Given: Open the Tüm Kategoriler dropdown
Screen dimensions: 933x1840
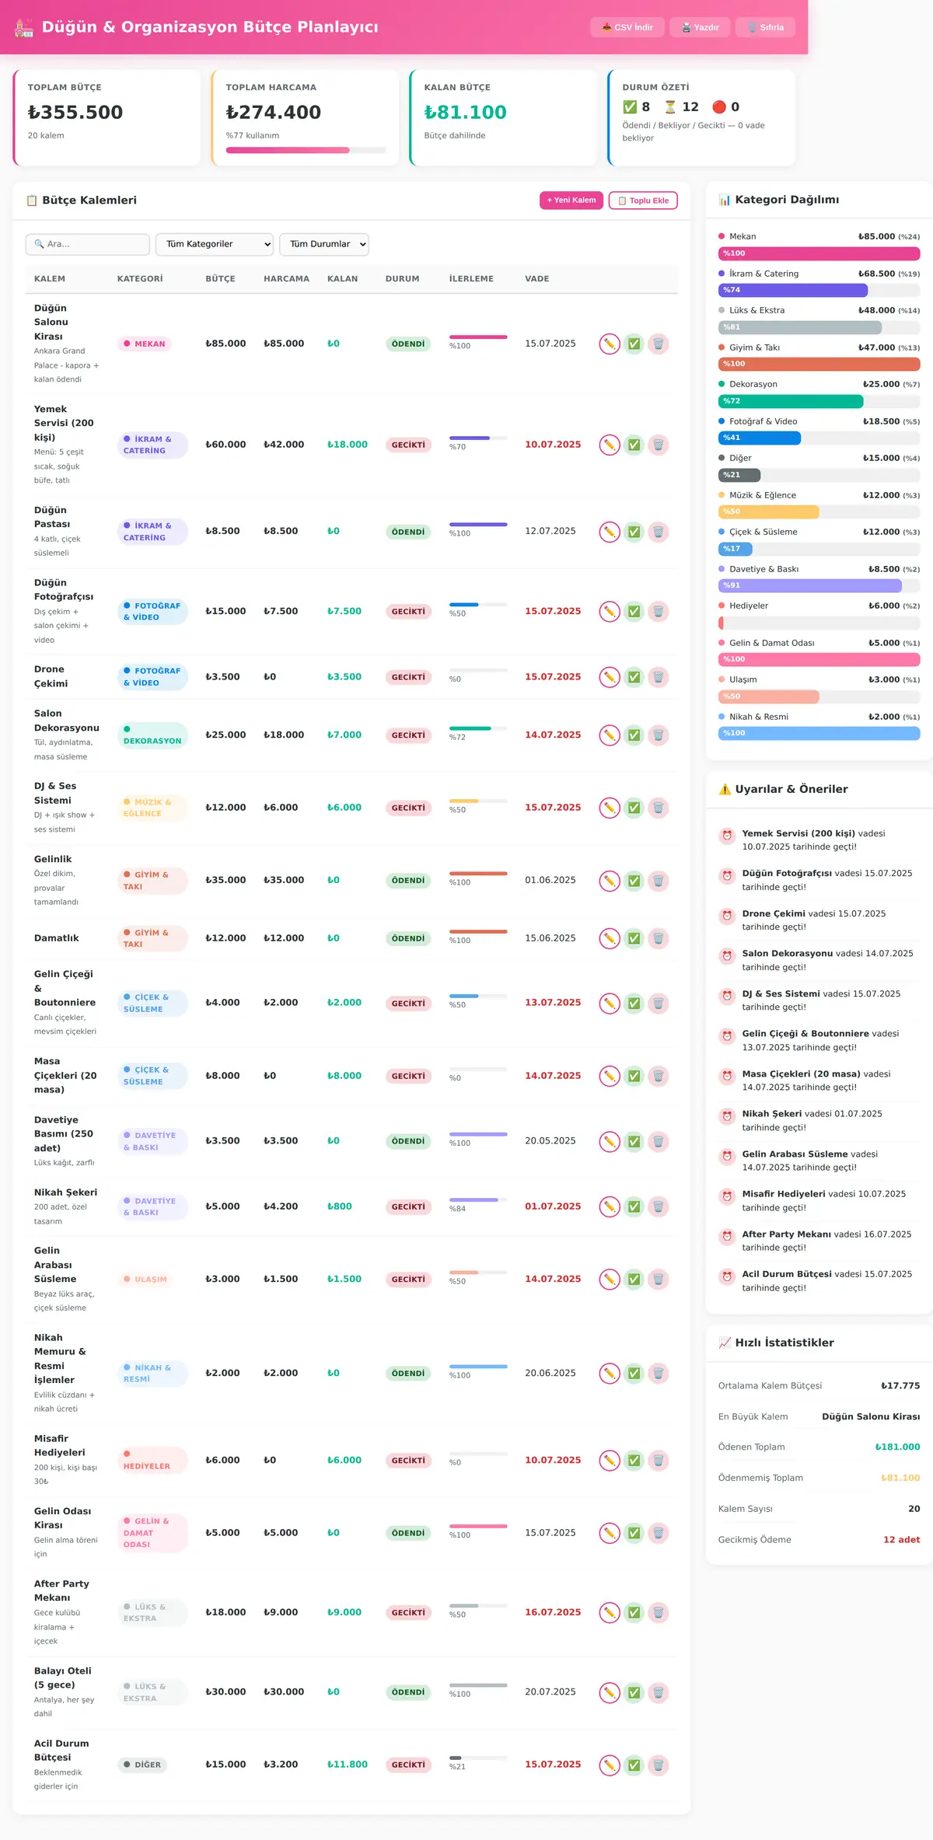Looking at the screenshot, I should [215, 244].
